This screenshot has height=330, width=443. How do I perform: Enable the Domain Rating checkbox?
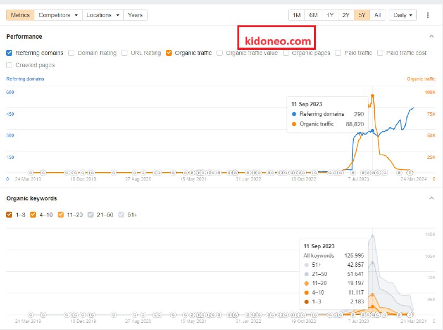[x=71, y=53]
